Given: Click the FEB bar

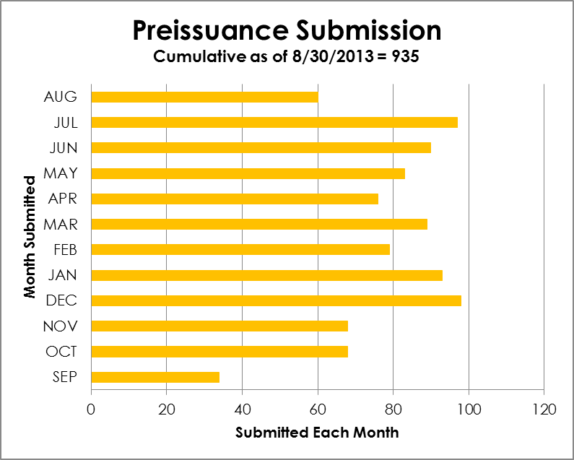Looking at the screenshot, I should (x=240, y=250).
